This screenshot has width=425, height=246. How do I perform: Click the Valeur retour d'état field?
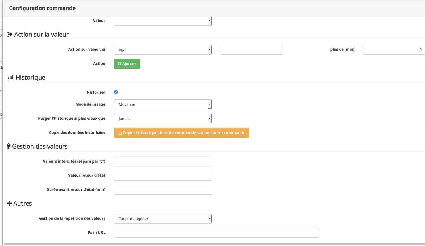coord(163,176)
